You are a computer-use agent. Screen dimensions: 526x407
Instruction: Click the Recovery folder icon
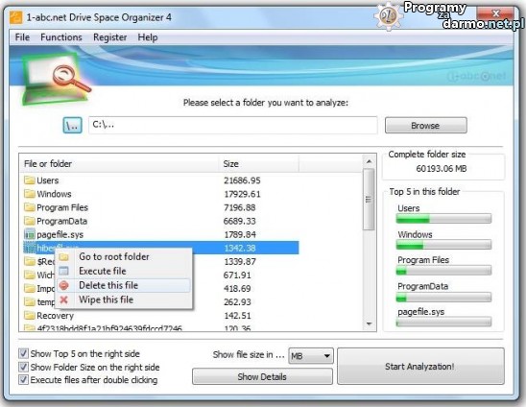30,316
